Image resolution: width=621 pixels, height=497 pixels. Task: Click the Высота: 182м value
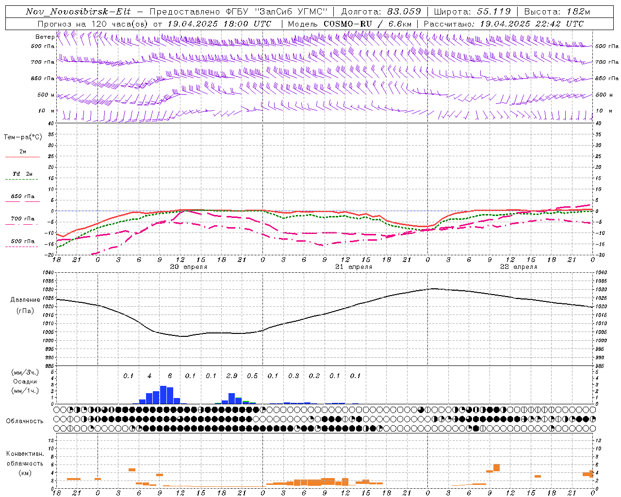557,12
